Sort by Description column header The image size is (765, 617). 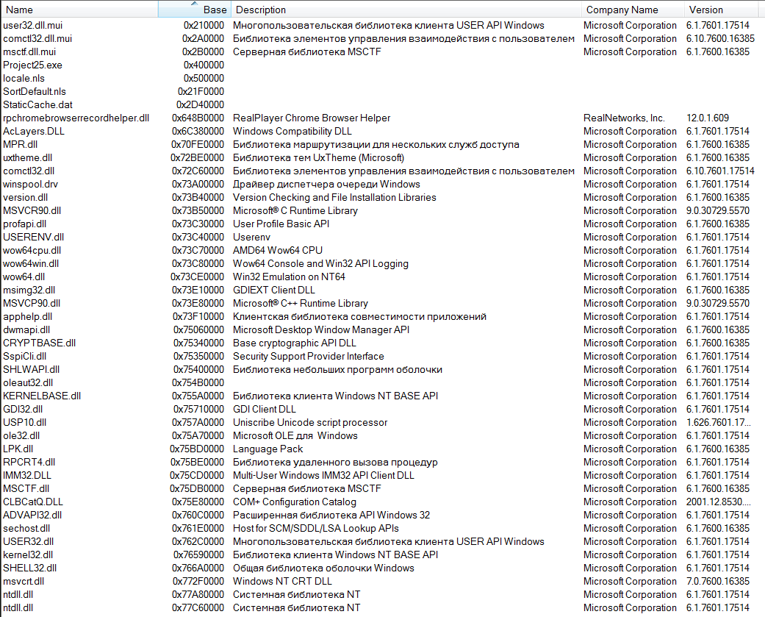pyautogui.click(x=406, y=10)
